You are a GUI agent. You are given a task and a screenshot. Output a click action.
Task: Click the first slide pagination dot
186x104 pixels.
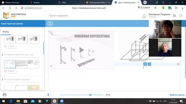(143, 68)
